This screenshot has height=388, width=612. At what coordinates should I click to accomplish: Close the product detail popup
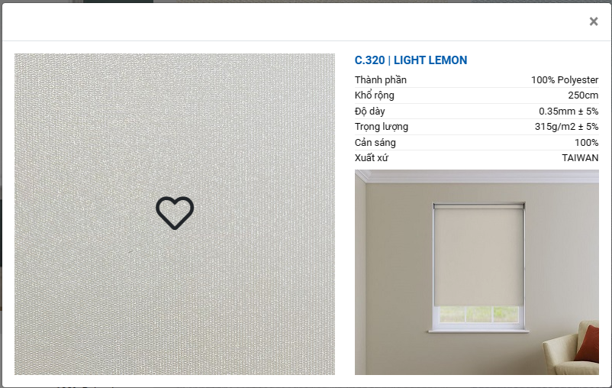[x=593, y=21]
